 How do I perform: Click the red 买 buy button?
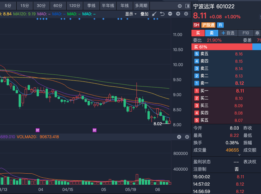pyautogui.click(x=198, y=33)
